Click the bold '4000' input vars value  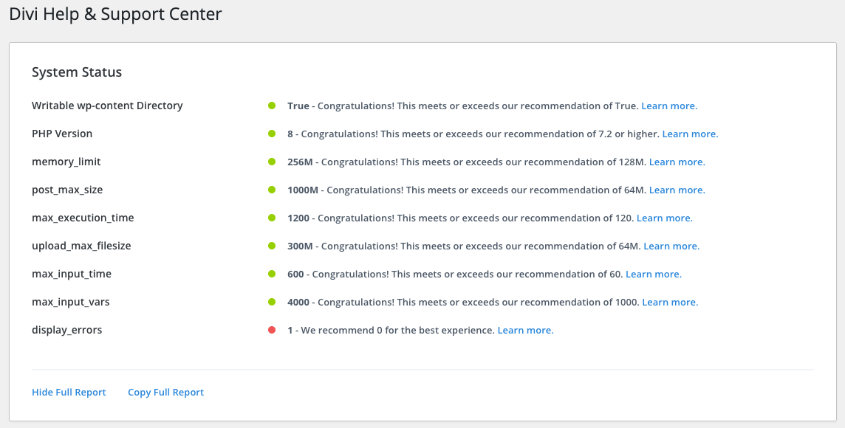tap(298, 302)
